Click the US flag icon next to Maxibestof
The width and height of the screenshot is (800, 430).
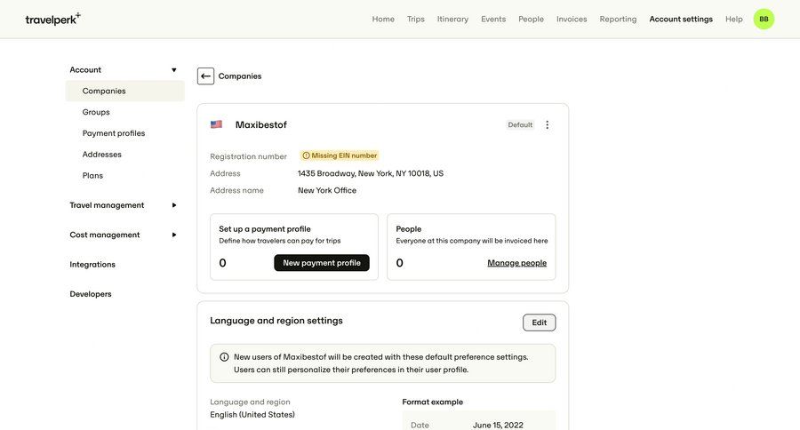(x=216, y=125)
